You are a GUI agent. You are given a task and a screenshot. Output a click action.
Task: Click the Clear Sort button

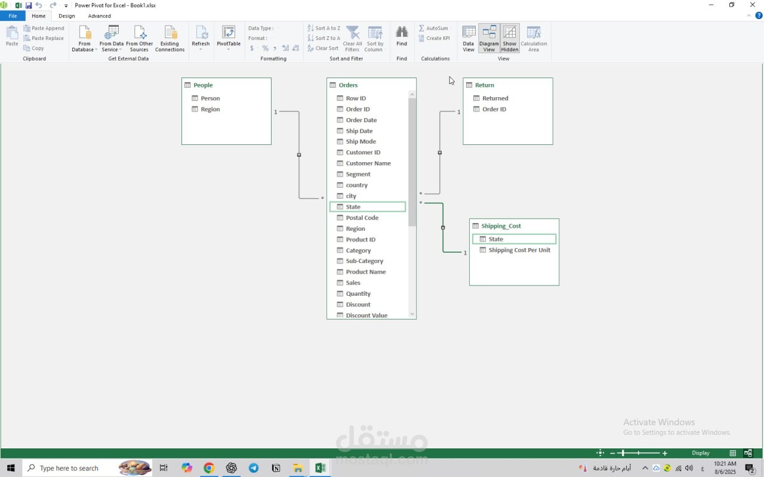tap(323, 48)
